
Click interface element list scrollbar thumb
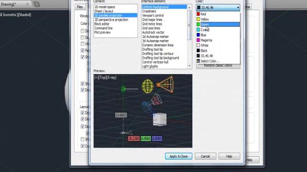tap(189, 25)
